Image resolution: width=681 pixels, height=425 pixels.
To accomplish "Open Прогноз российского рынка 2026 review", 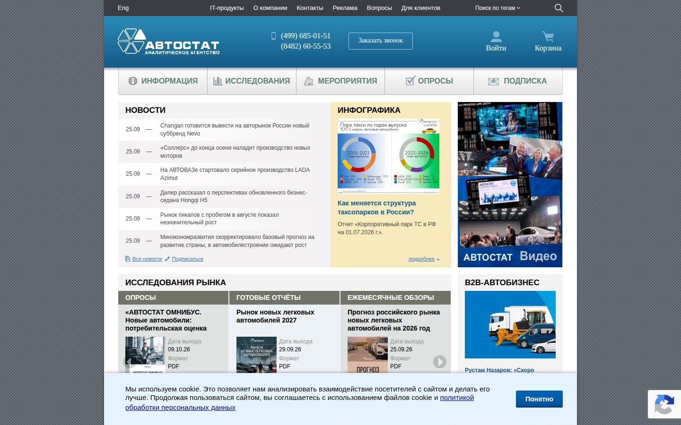I will tap(393, 320).
